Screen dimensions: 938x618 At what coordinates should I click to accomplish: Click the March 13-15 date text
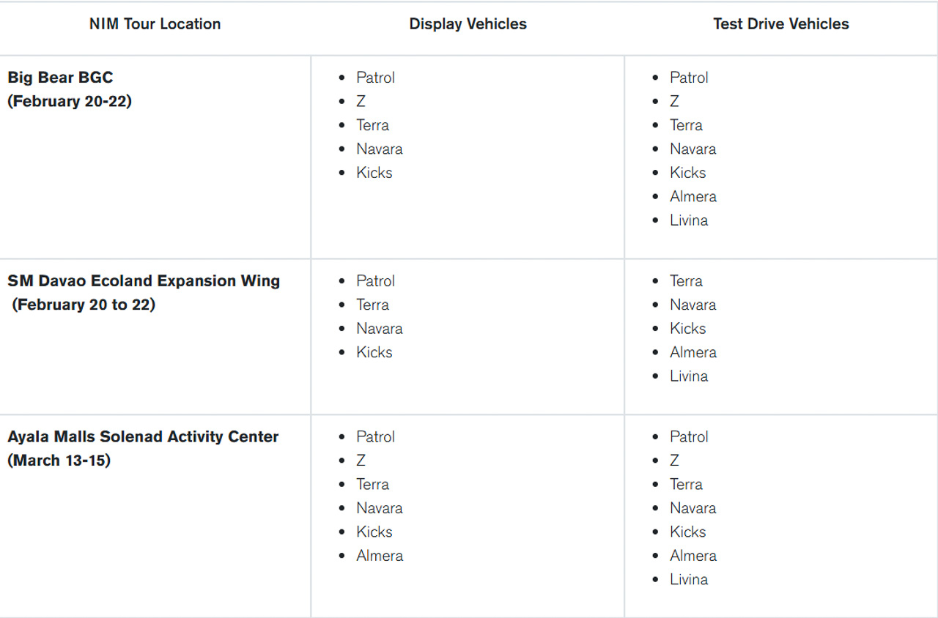click(59, 461)
